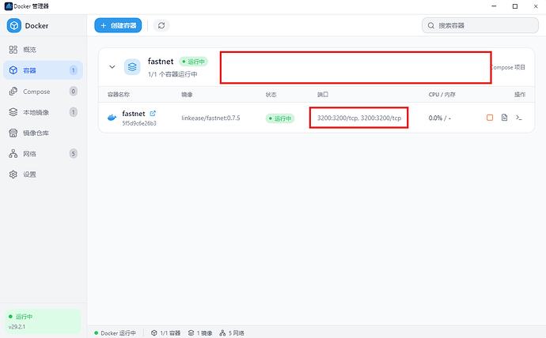This screenshot has height=338, width=546.
Task: Click container ID 5f5d9c6e26b3
Action: 139,123
